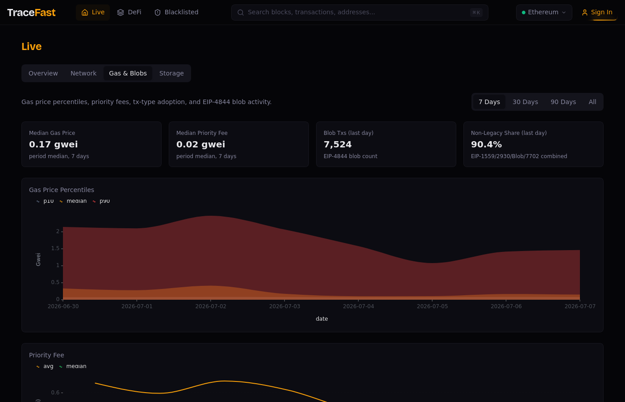Click the Blob Txs count 7,524
The height and width of the screenshot is (402, 625).
point(337,144)
